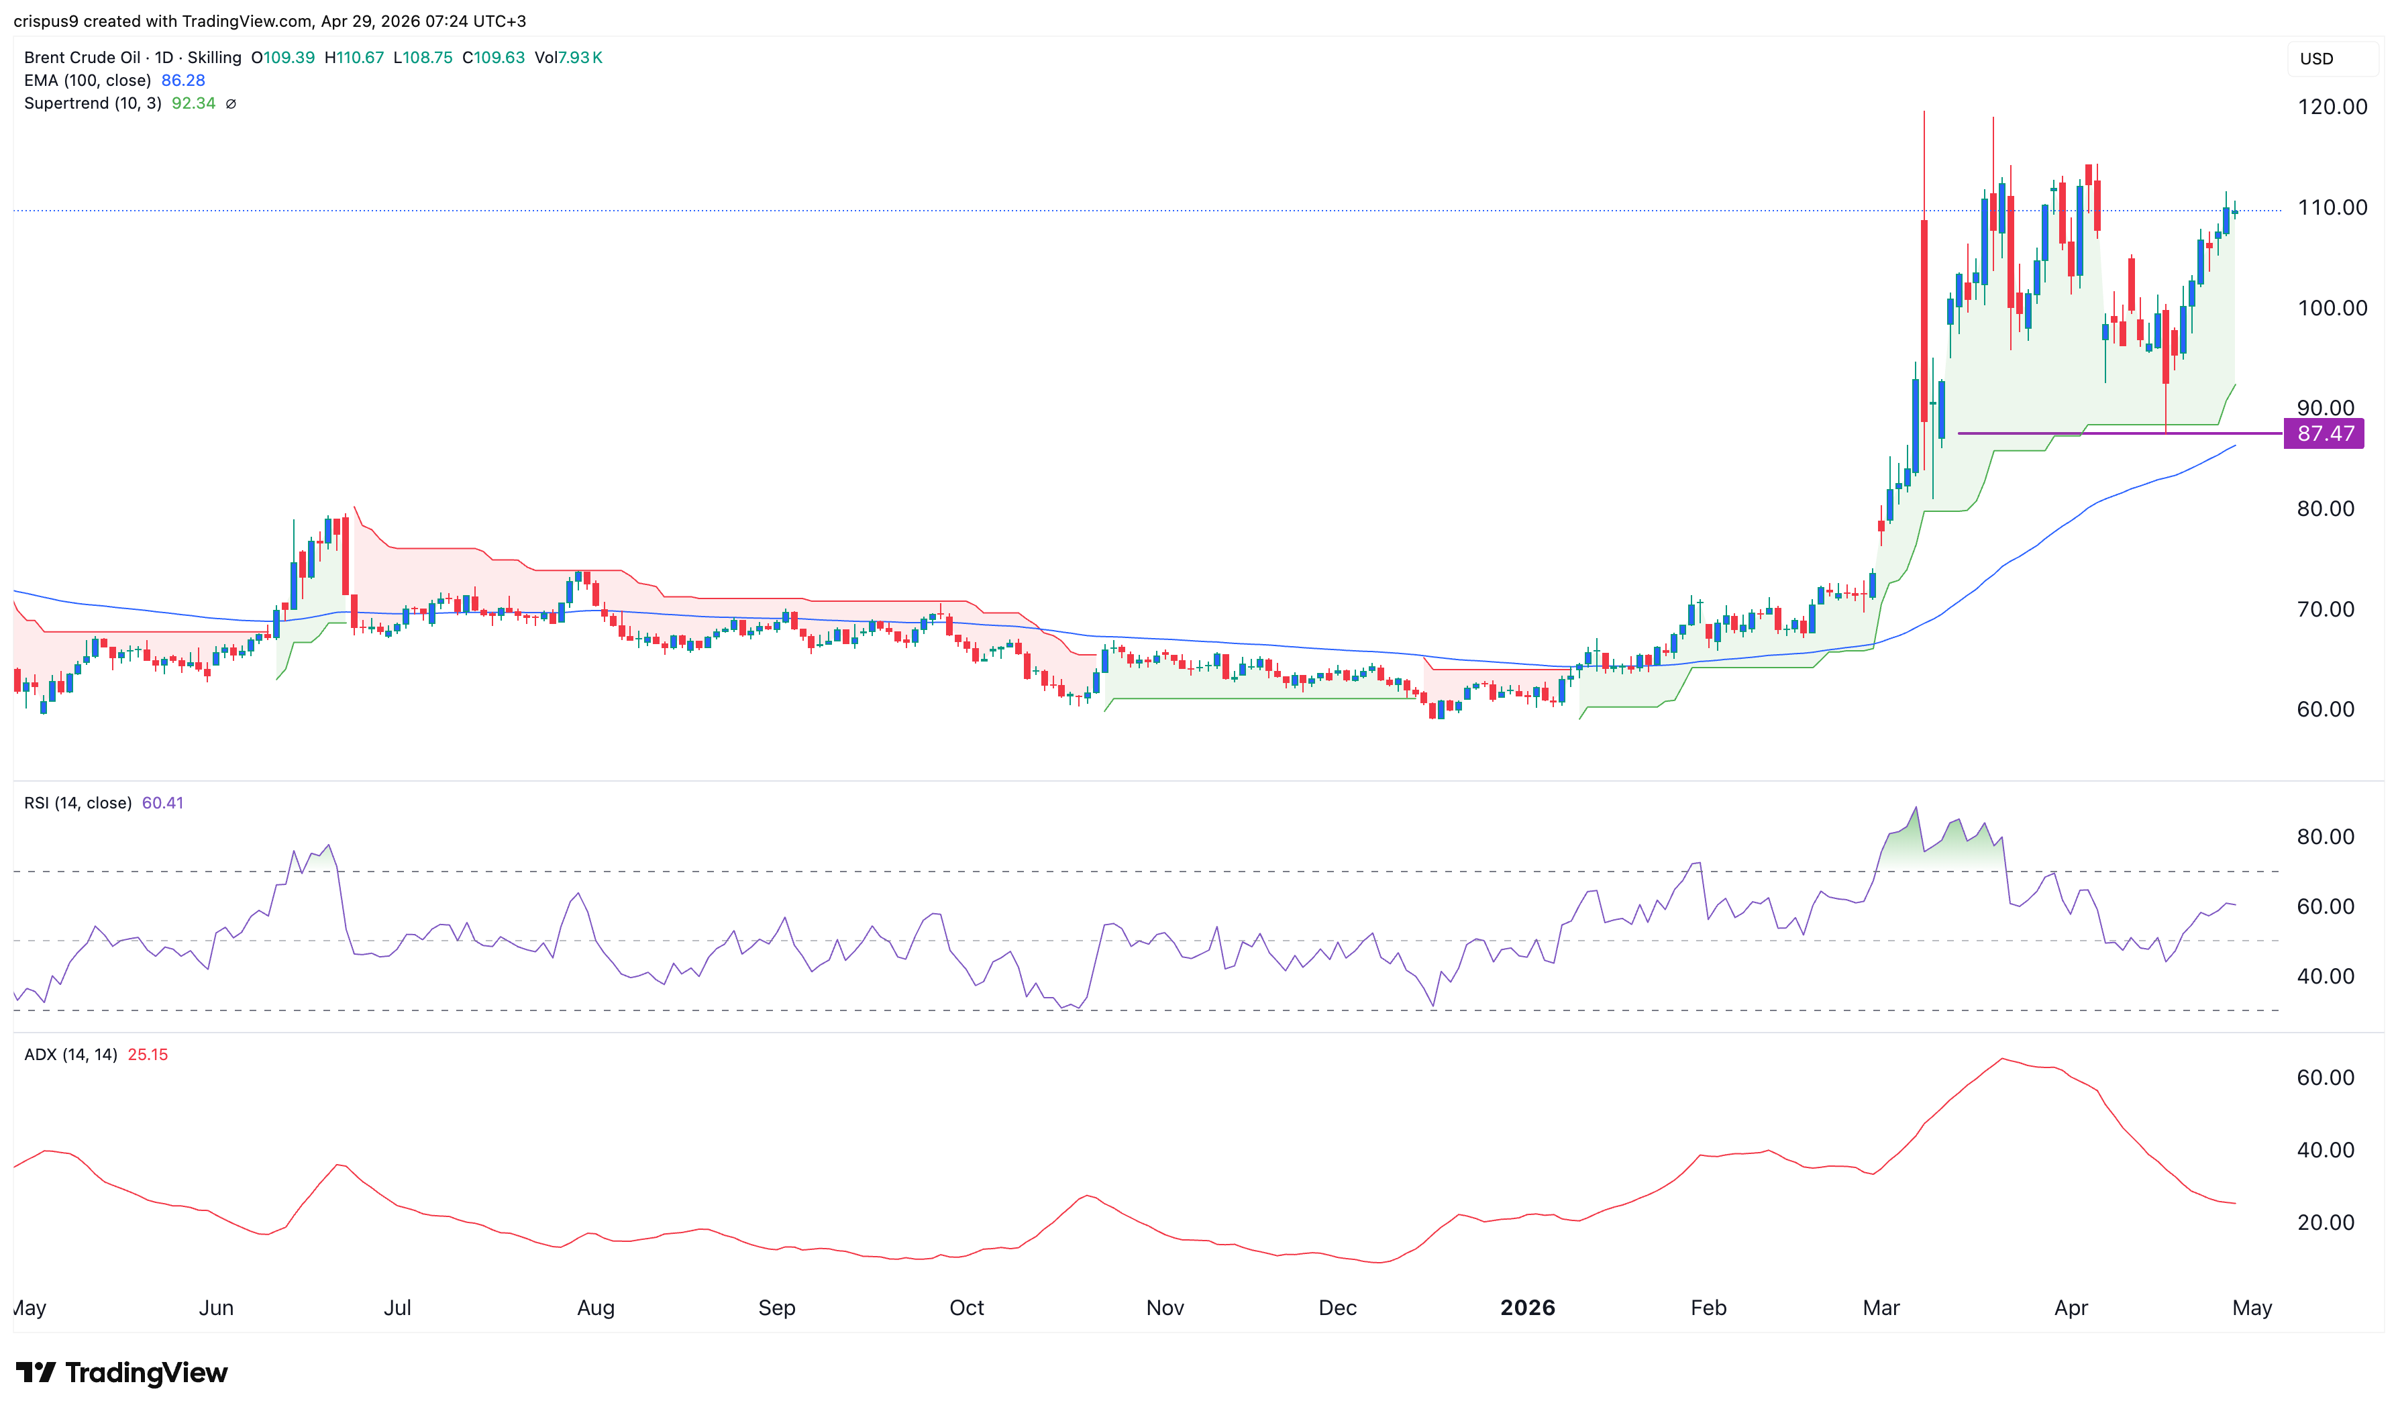Click the RSI (14, close) label
This screenshot has height=1413, width=2398.
click(79, 802)
